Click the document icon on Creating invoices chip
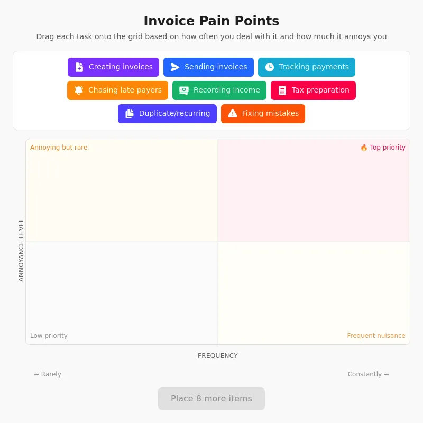Screen dimensions: 423x423 pyautogui.click(x=79, y=67)
